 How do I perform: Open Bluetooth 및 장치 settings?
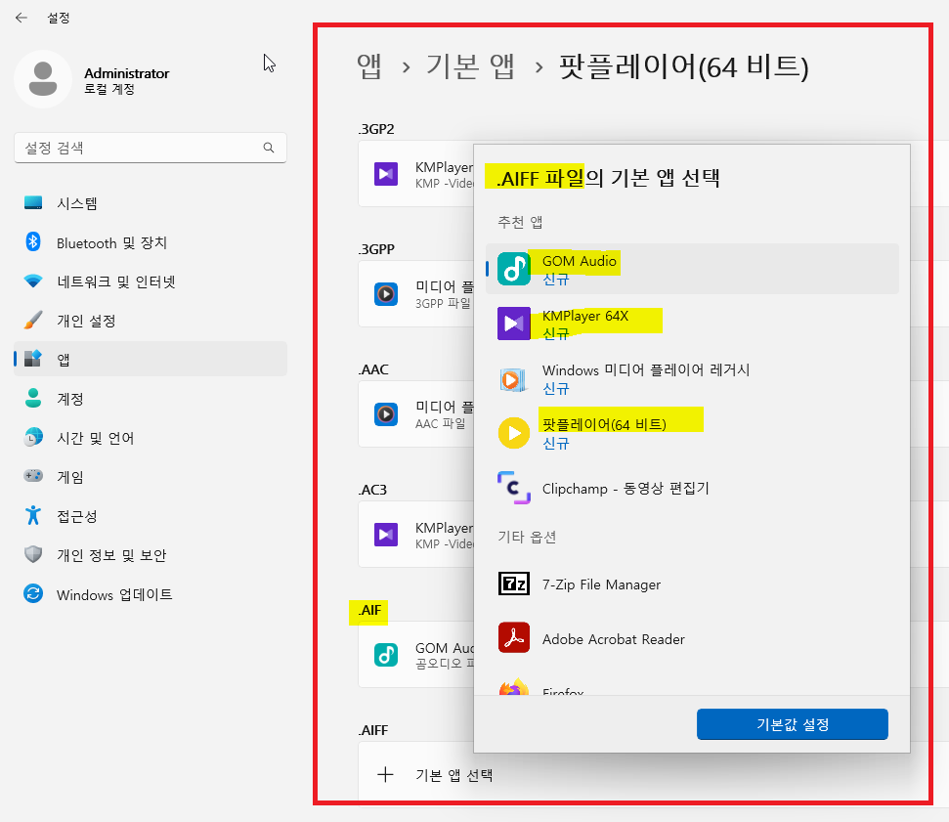[x=151, y=242]
